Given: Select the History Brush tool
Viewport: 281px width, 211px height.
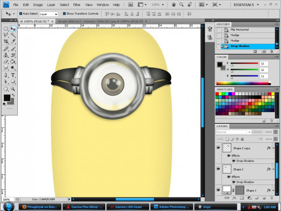Looking at the screenshot, I should tap(13, 55).
